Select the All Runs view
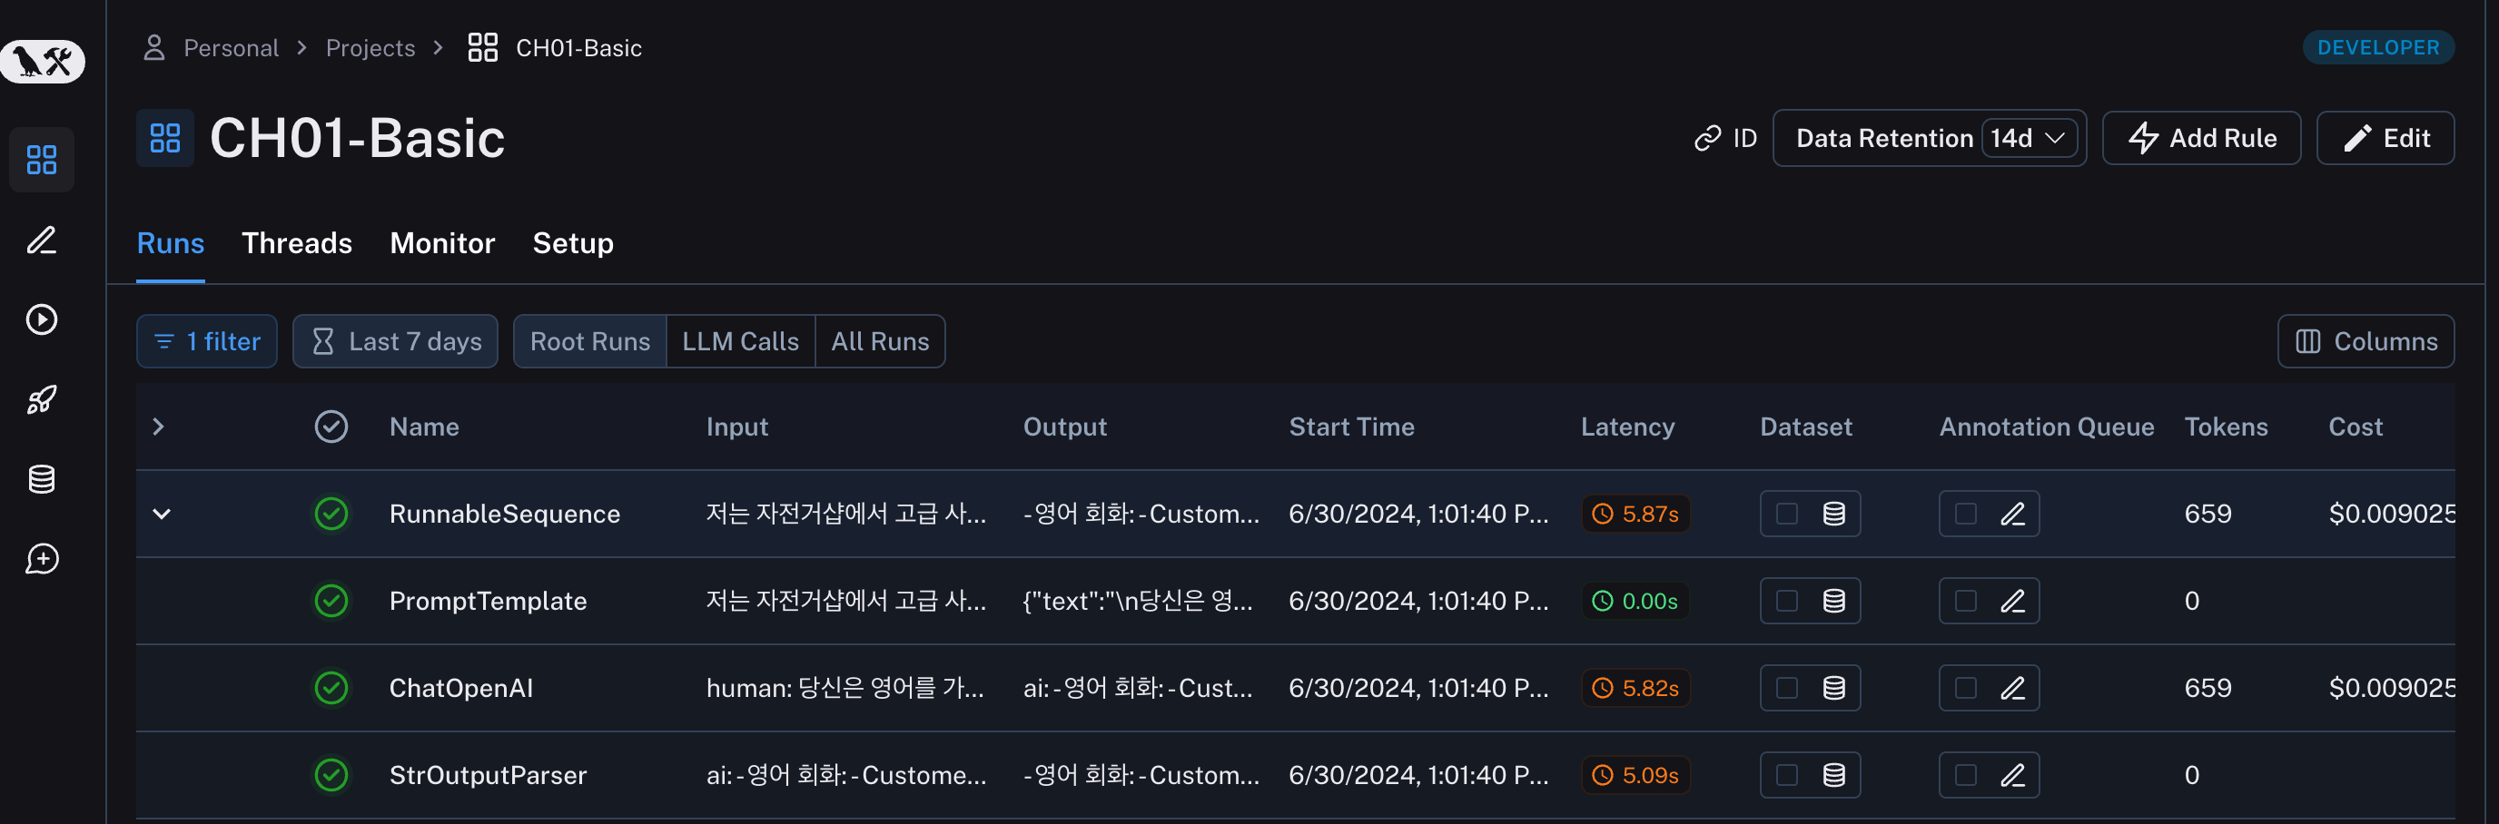The width and height of the screenshot is (2499, 824). [880, 341]
